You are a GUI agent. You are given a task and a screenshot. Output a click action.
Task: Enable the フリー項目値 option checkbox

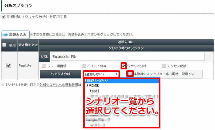[43, 66]
